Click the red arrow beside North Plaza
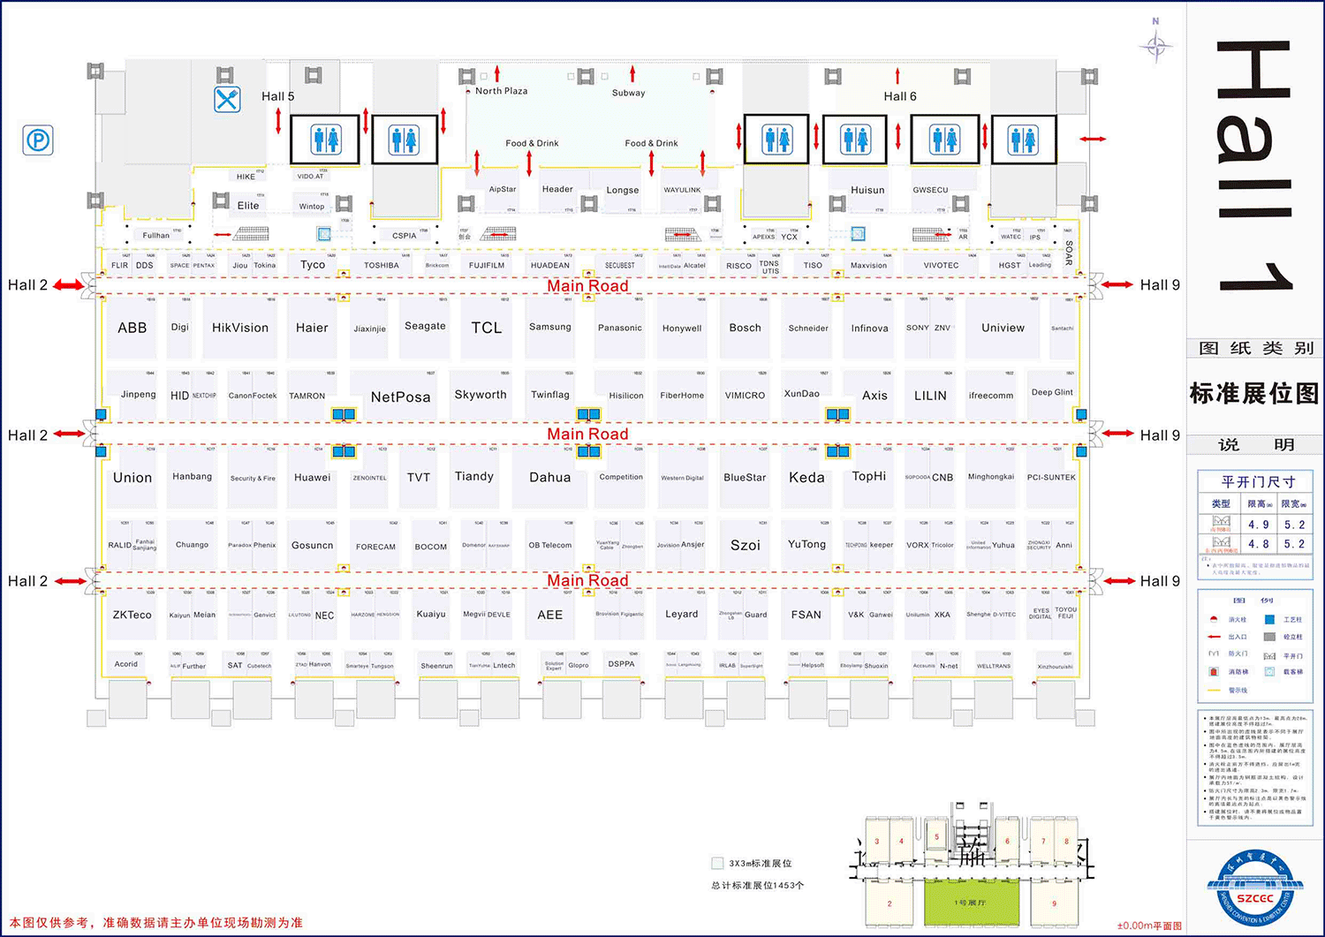 [497, 74]
